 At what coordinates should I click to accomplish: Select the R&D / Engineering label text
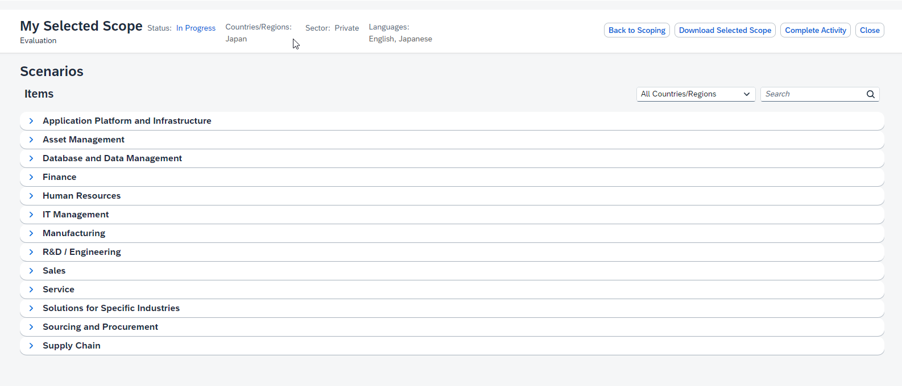pos(81,252)
